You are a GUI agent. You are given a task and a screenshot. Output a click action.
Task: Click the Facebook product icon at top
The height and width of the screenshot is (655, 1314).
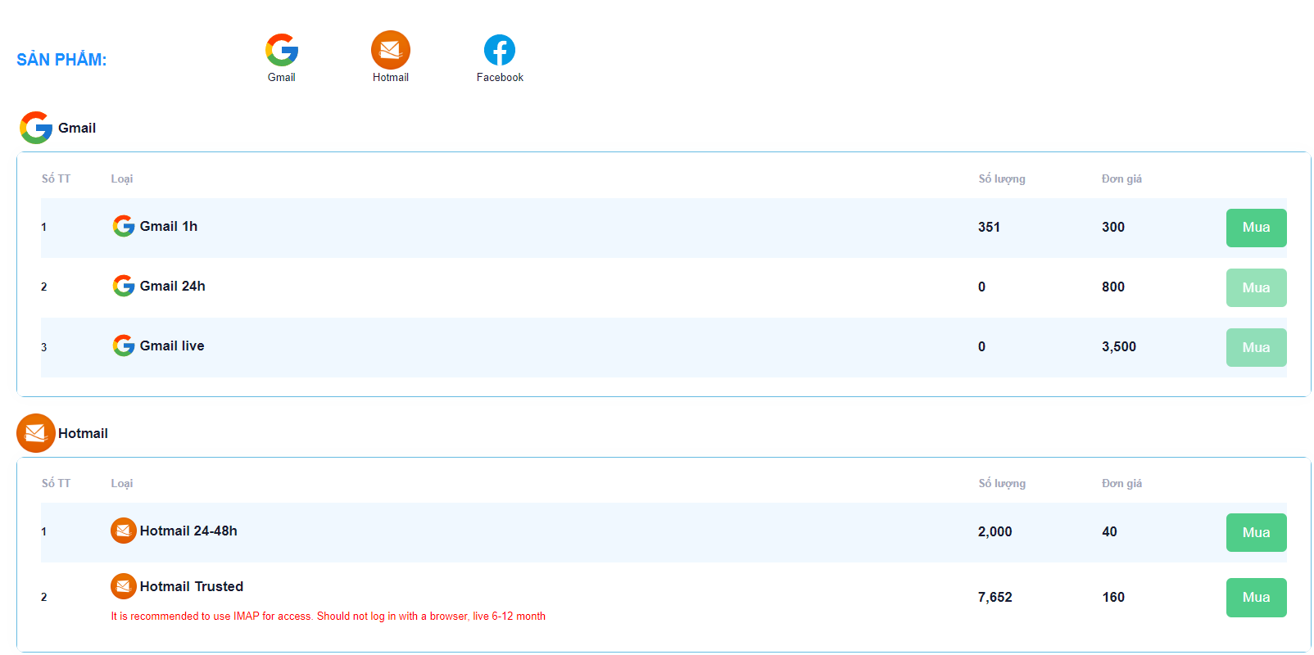tap(500, 50)
